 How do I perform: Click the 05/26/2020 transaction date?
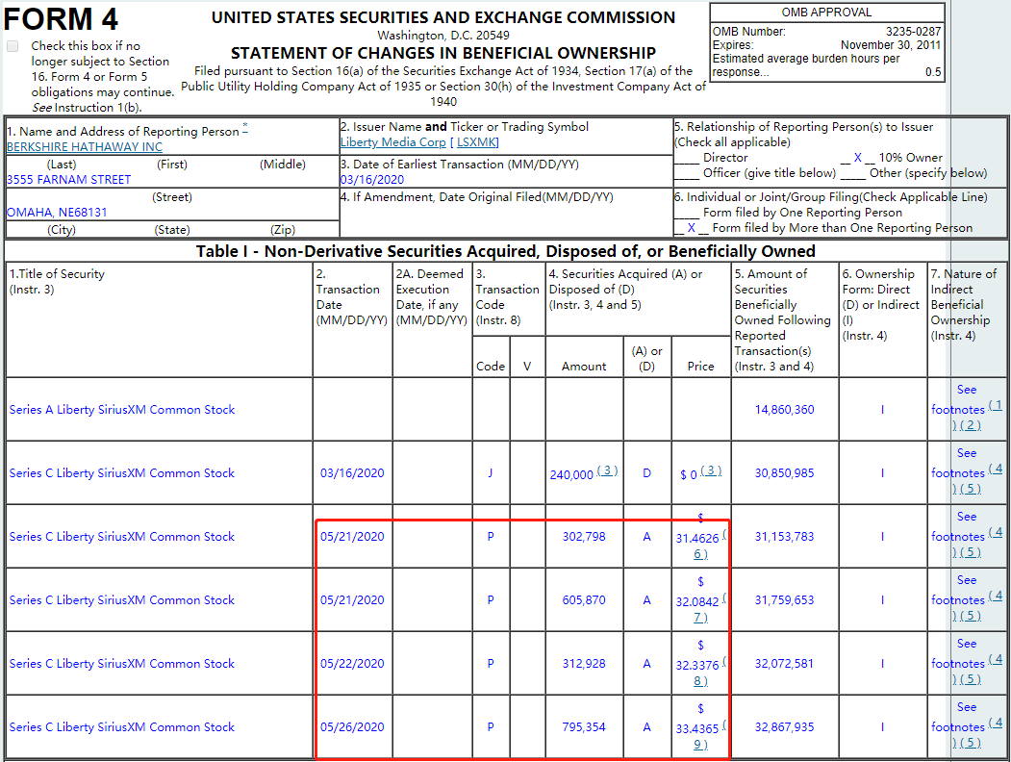[352, 727]
